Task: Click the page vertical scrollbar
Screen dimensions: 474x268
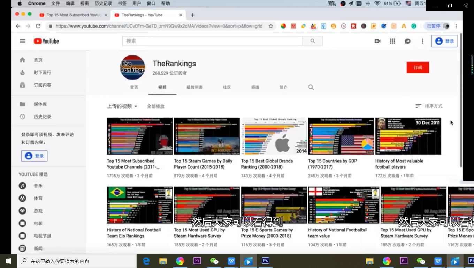Action: click(461, 100)
